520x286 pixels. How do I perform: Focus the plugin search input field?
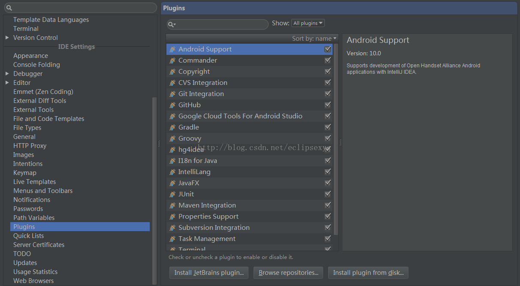coord(218,24)
